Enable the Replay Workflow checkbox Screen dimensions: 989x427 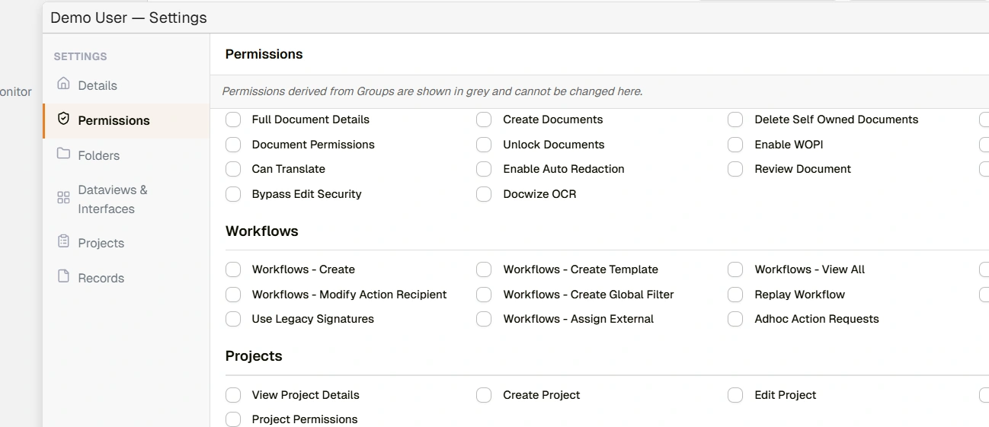click(x=735, y=295)
